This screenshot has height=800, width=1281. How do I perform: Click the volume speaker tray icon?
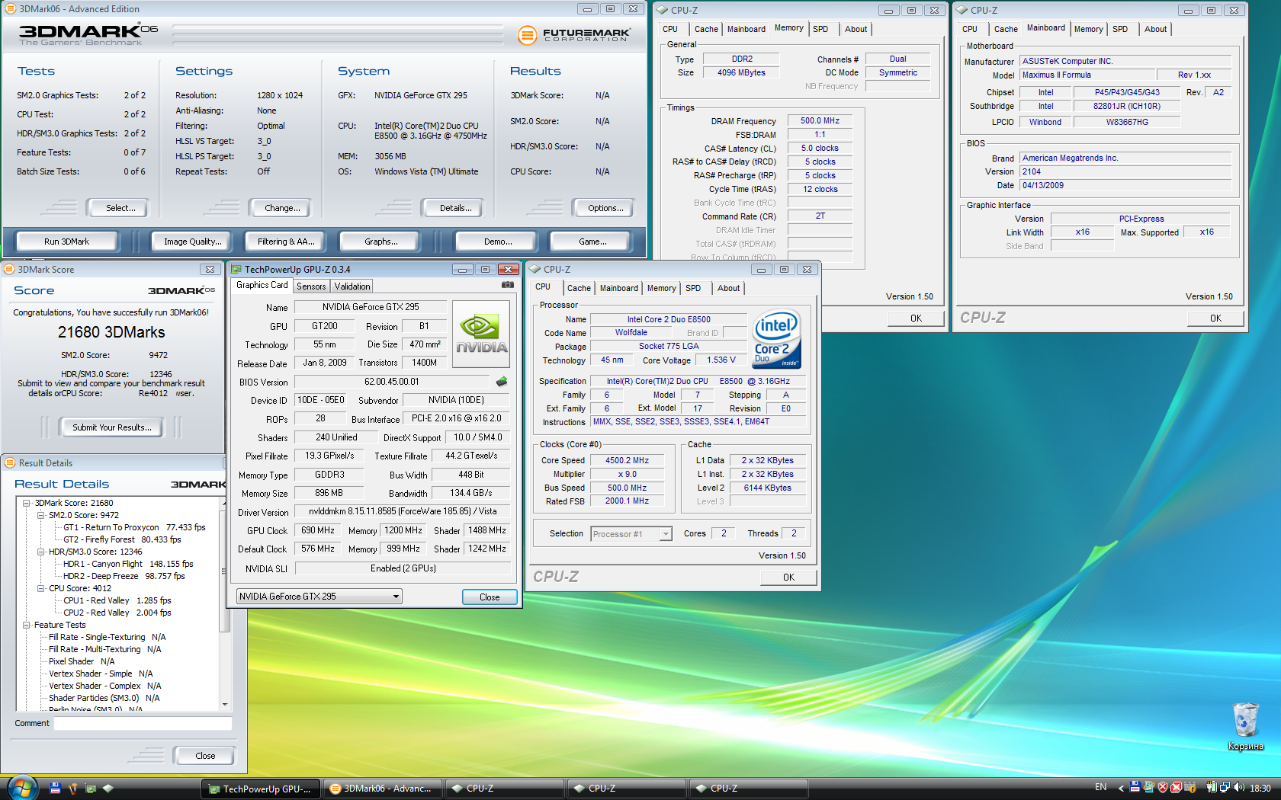coord(1238,788)
